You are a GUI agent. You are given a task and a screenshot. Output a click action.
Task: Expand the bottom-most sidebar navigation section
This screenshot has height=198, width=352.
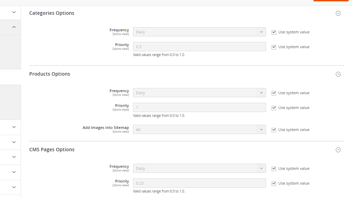[14, 187]
